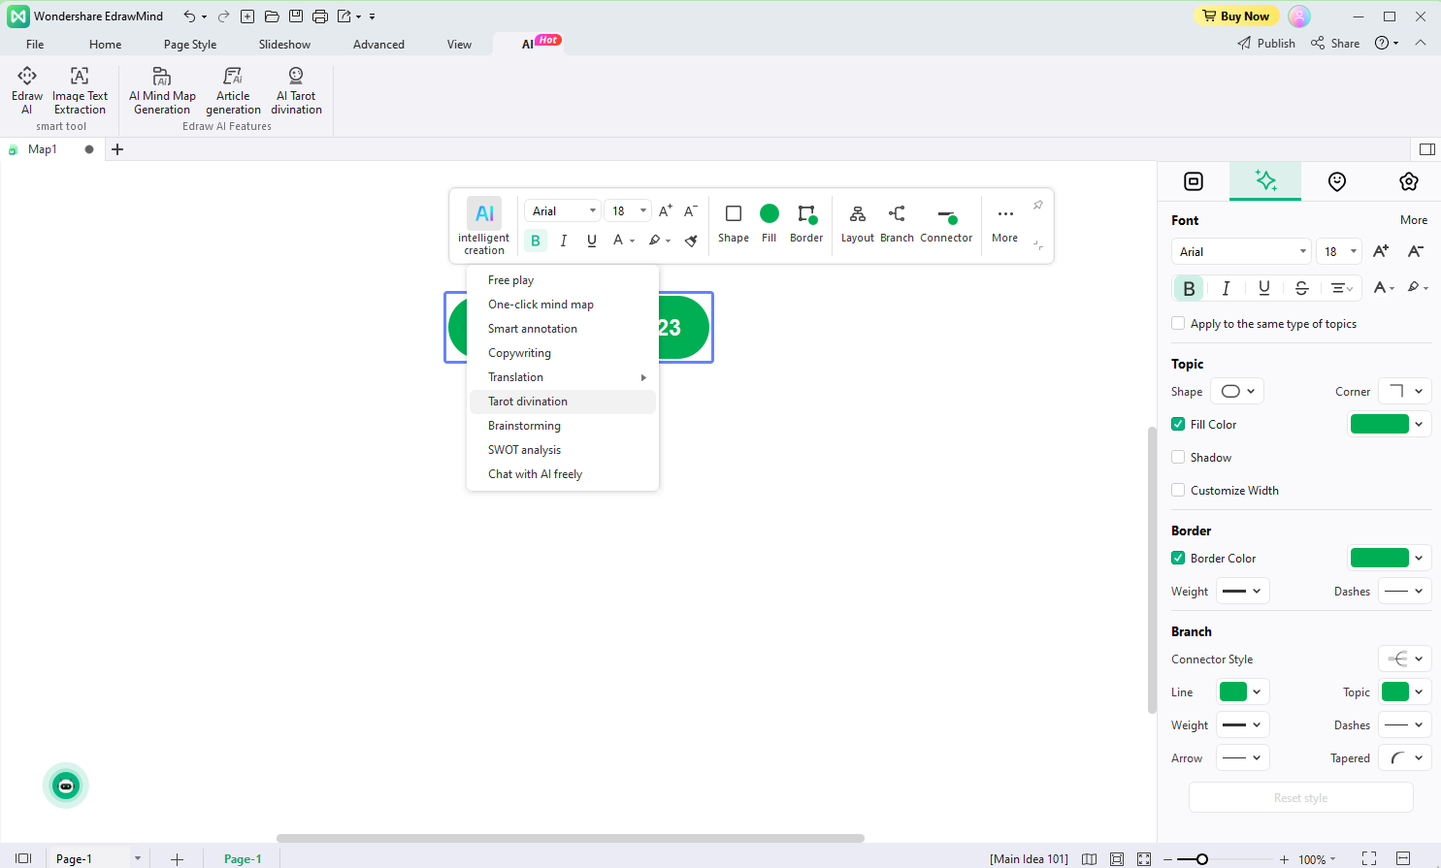1441x868 pixels.
Task: Select Smart annotation menu entry
Action: (x=563, y=329)
